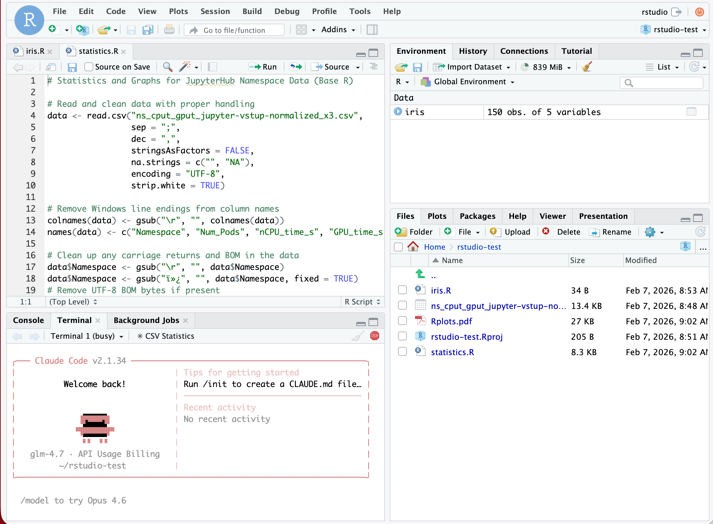Open the Session menu
This screenshot has height=524, width=713.
pos(215,11)
